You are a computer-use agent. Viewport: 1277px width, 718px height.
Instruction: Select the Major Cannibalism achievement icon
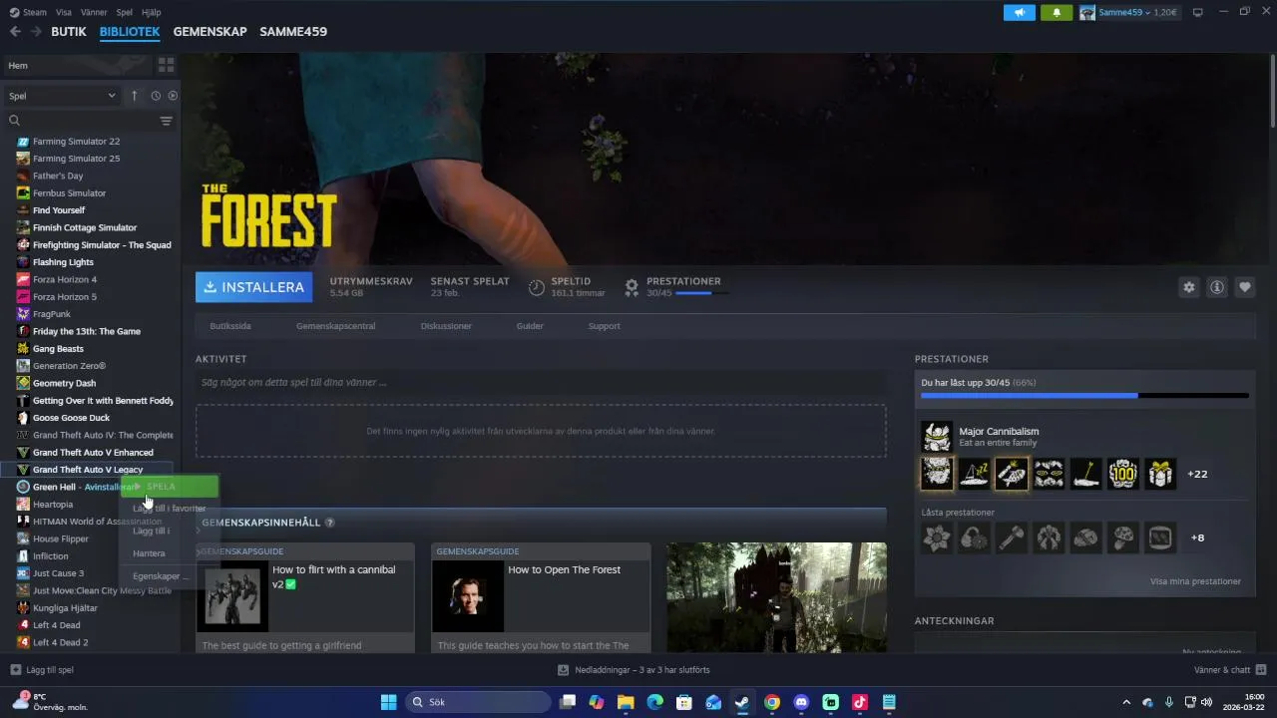point(937,436)
